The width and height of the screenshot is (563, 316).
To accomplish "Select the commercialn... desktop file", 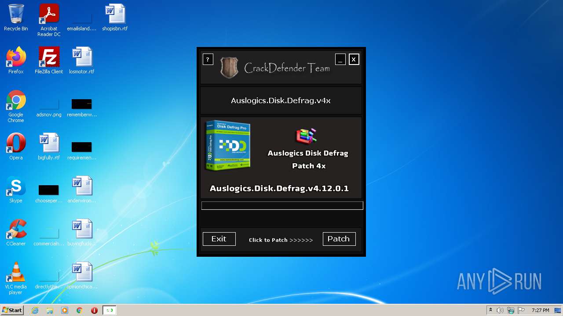I will coord(49,236).
